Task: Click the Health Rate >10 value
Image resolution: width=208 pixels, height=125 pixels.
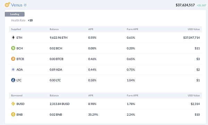Action: point(30,20)
